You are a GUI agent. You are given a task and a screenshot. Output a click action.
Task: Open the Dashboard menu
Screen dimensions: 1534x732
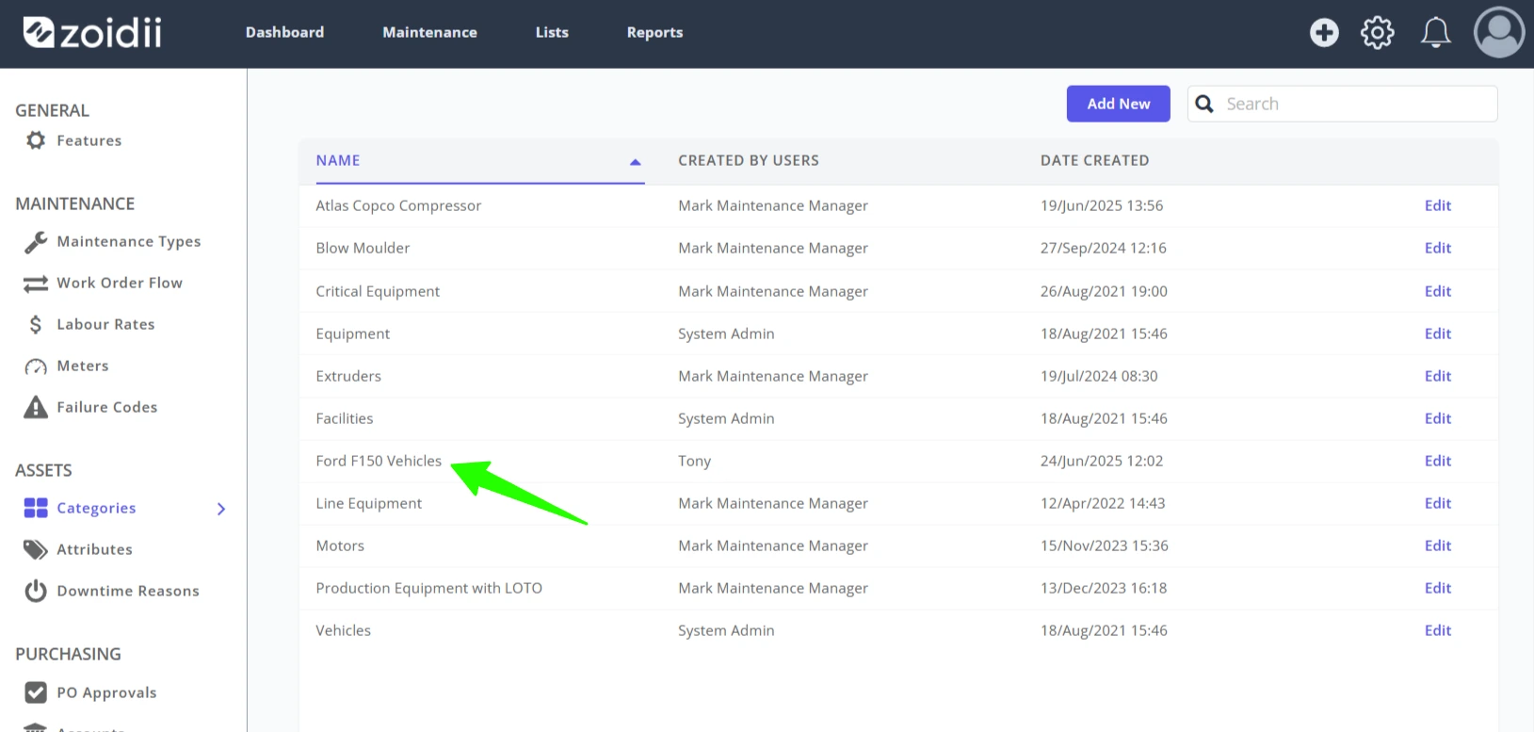pos(284,32)
